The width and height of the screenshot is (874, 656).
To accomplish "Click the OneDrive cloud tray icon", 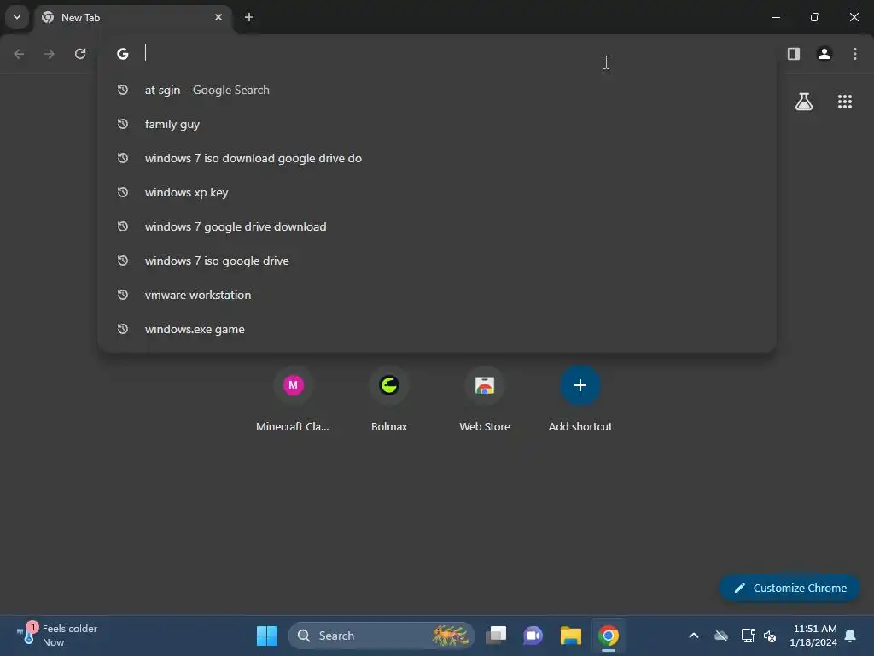I will pyautogui.click(x=721, y=635).
